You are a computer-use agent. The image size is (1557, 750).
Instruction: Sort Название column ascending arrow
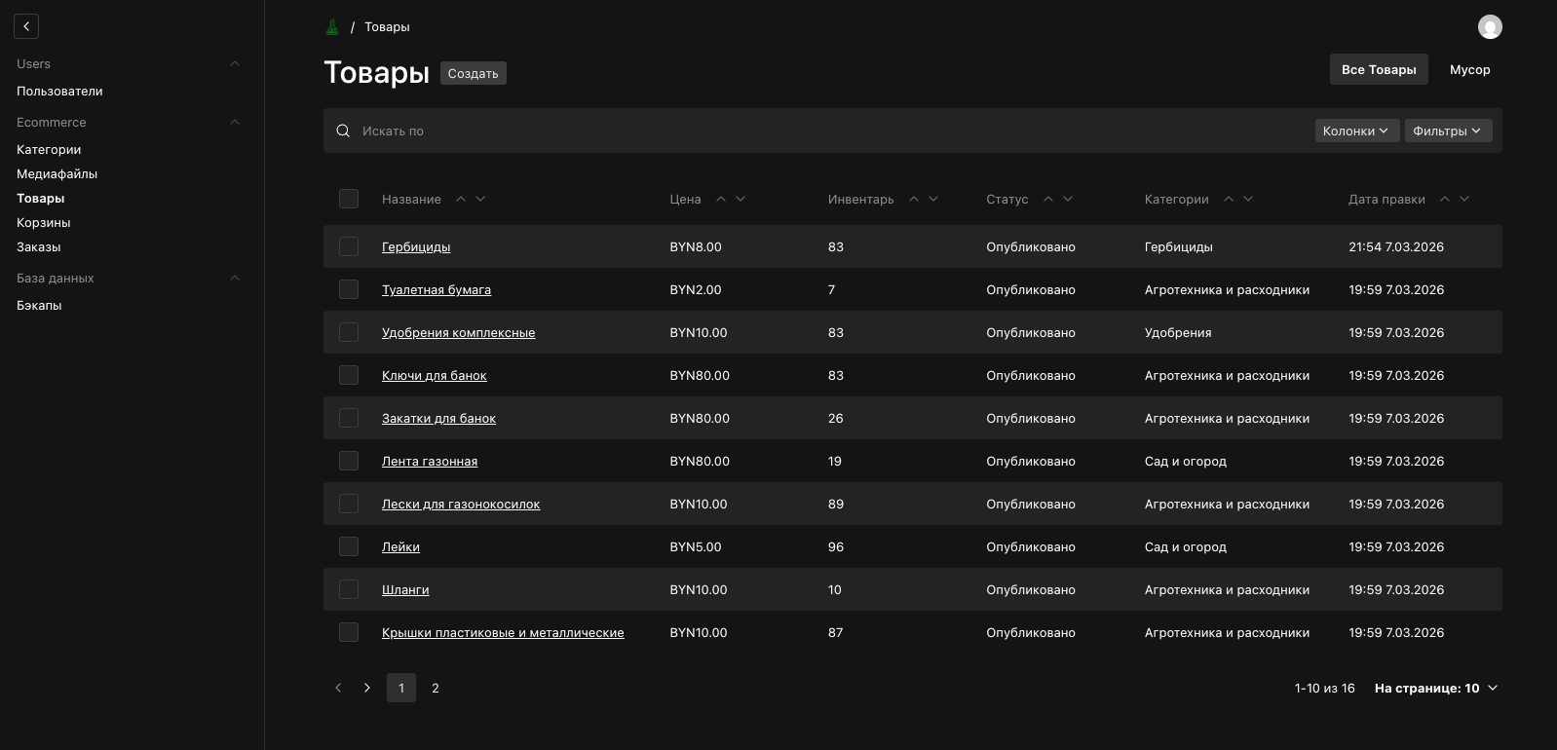coord(461,199)
